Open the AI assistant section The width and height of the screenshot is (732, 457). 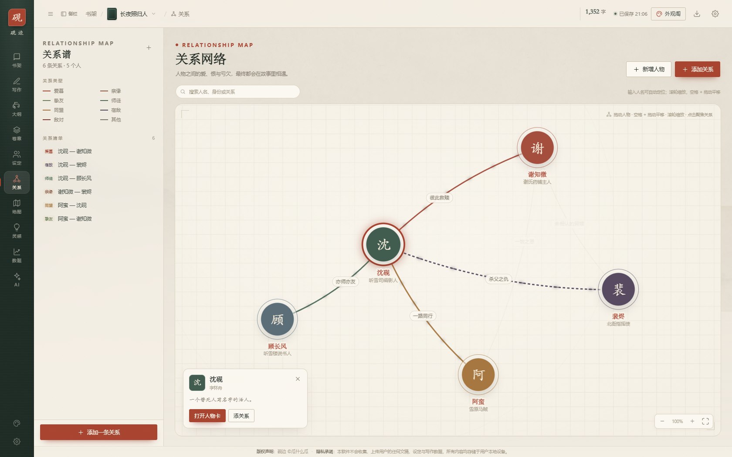tap(17, 279)
